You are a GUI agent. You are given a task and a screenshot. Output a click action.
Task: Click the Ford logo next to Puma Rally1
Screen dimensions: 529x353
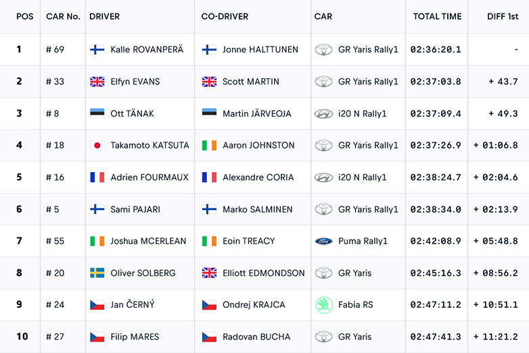[324, 241]
